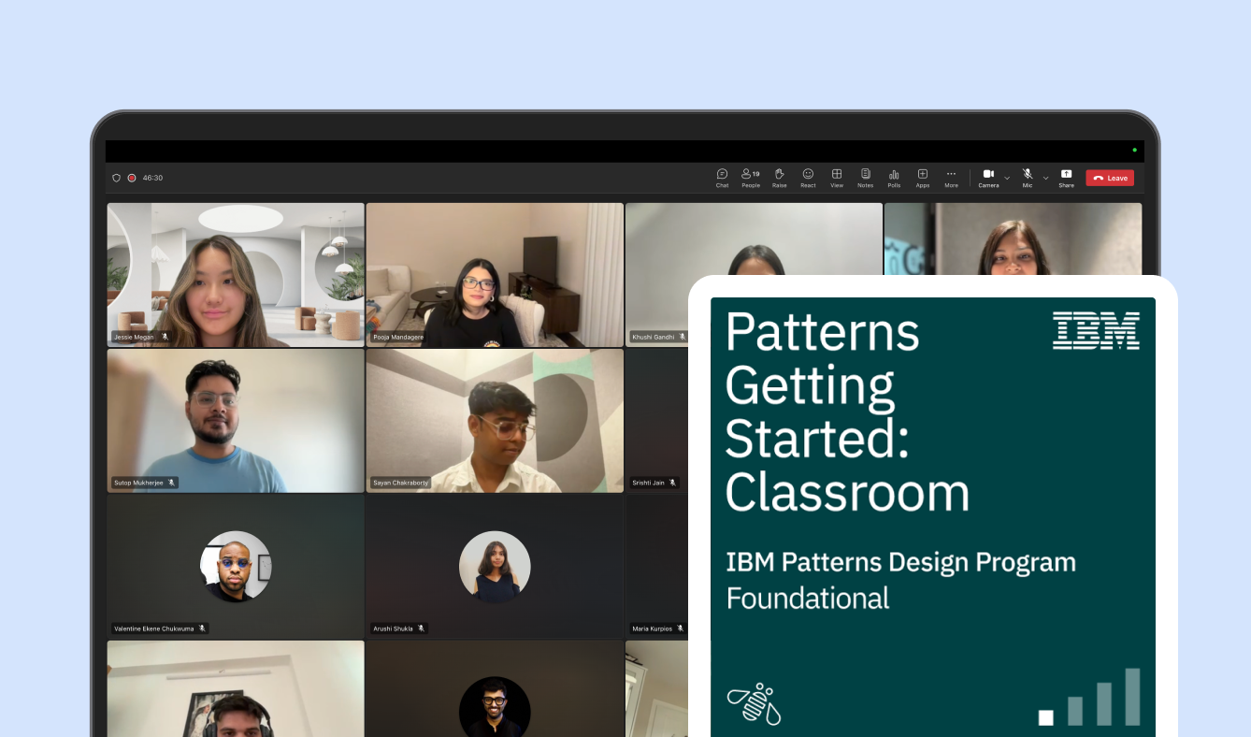Viewport: 1251px width, 737px height.
Task: Click muted mic icon beside Valentine Ekene Chukwuma
Action: pyautogui.click(x=202, y=629)
